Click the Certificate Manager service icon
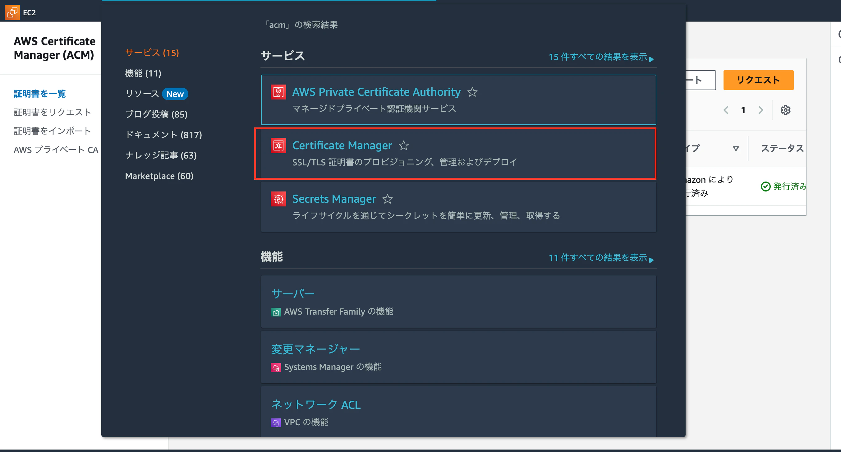The width and height of the screenshot is (841, 452). click(x=278, y=145)
